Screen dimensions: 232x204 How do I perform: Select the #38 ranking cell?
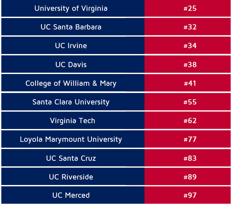[190, 65]
